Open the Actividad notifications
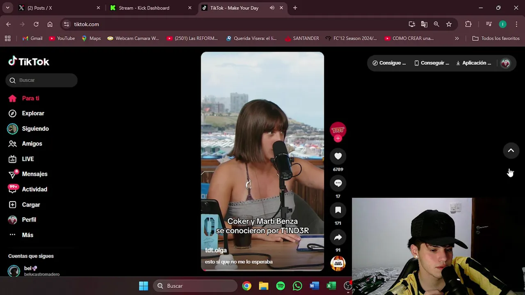 tap(28, 189)
